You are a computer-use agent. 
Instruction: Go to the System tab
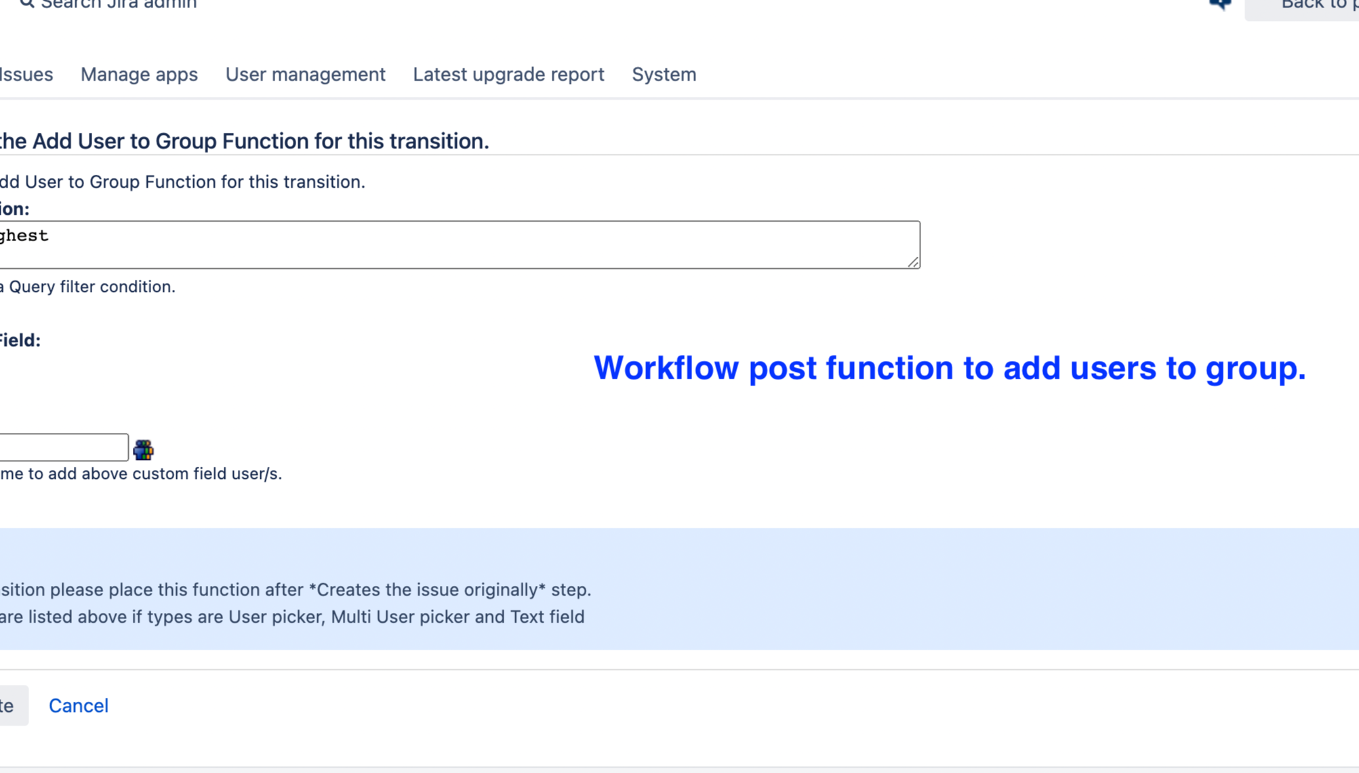point(664,74)
